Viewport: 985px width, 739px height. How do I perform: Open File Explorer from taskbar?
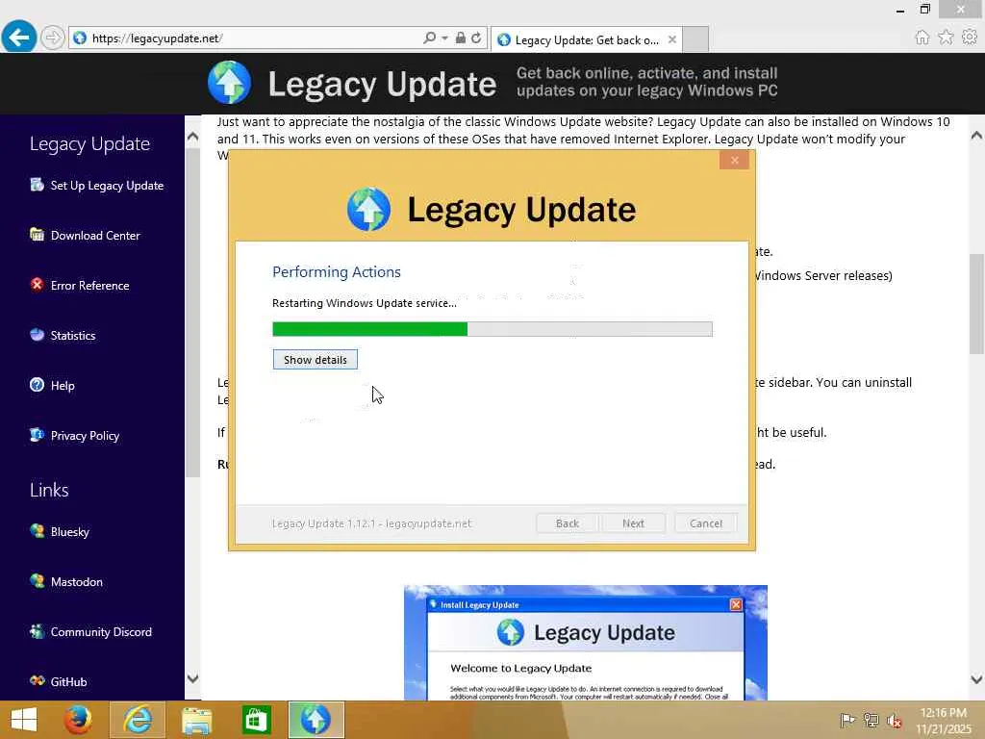[196, 720]
